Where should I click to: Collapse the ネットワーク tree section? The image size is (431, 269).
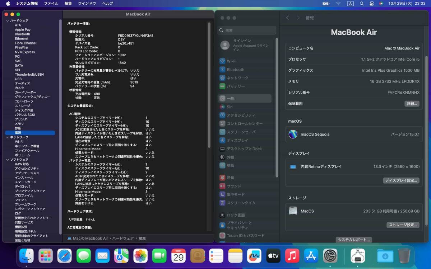click(7, 137)
